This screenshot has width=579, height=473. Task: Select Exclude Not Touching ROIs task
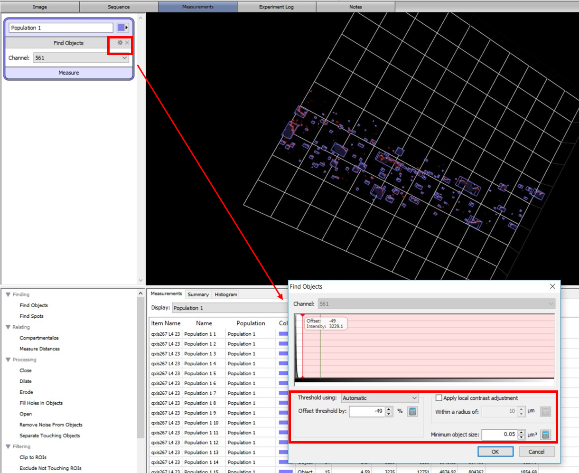(50, 468)
